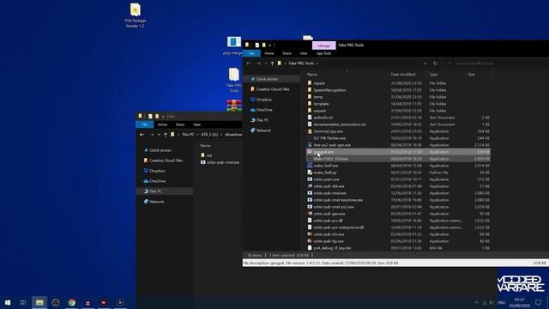Screen dimensions: 549x309
Task: Select orbis-pub-chk.exe
Action: 329,186
